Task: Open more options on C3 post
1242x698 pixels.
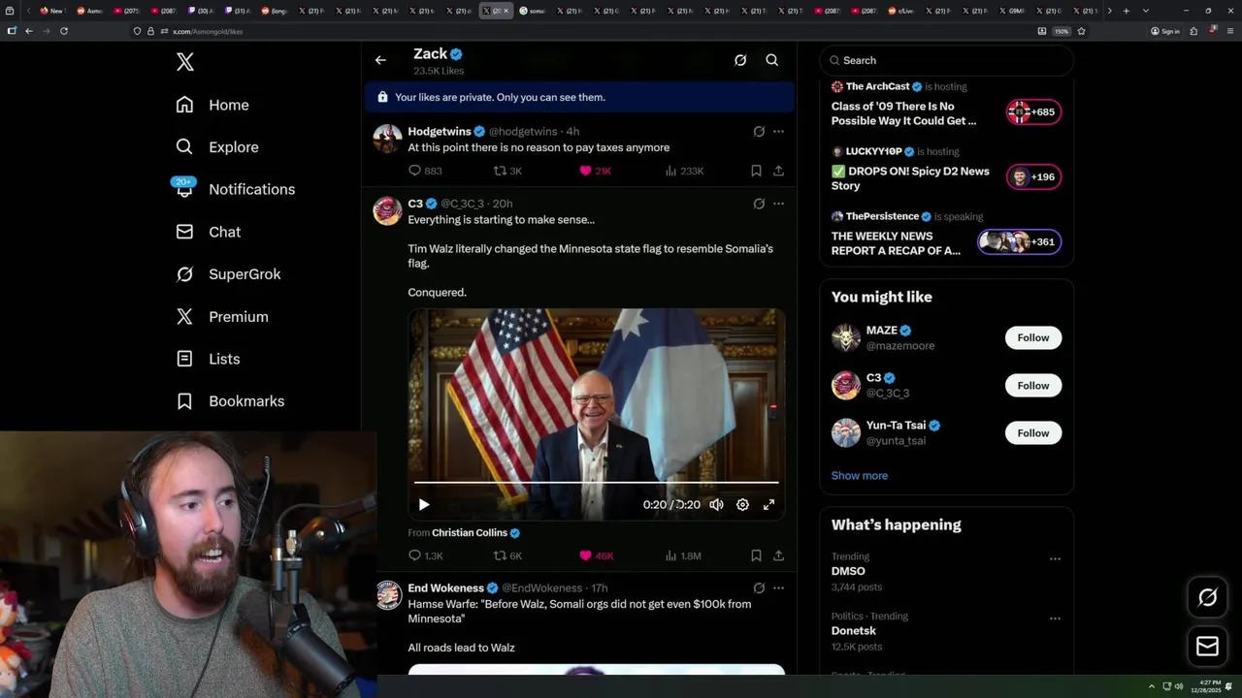Action: point(778,204)
